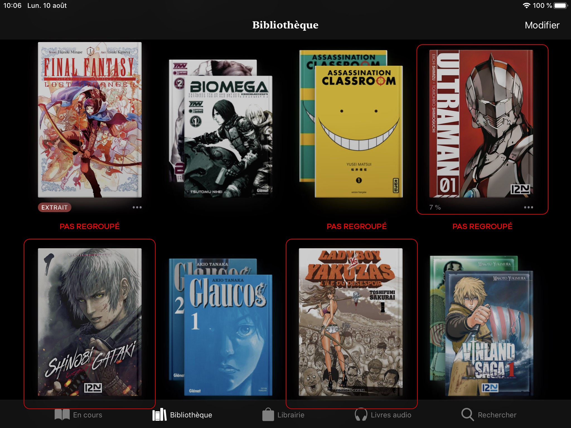Open the Biomega series stack
Image resolution: width=571 pixels, height=428 pixels.
[221, 129]
